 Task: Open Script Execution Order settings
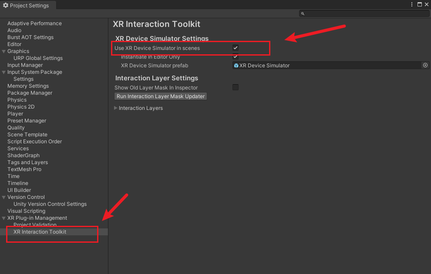pyautogui.click(x=35, y=142)
